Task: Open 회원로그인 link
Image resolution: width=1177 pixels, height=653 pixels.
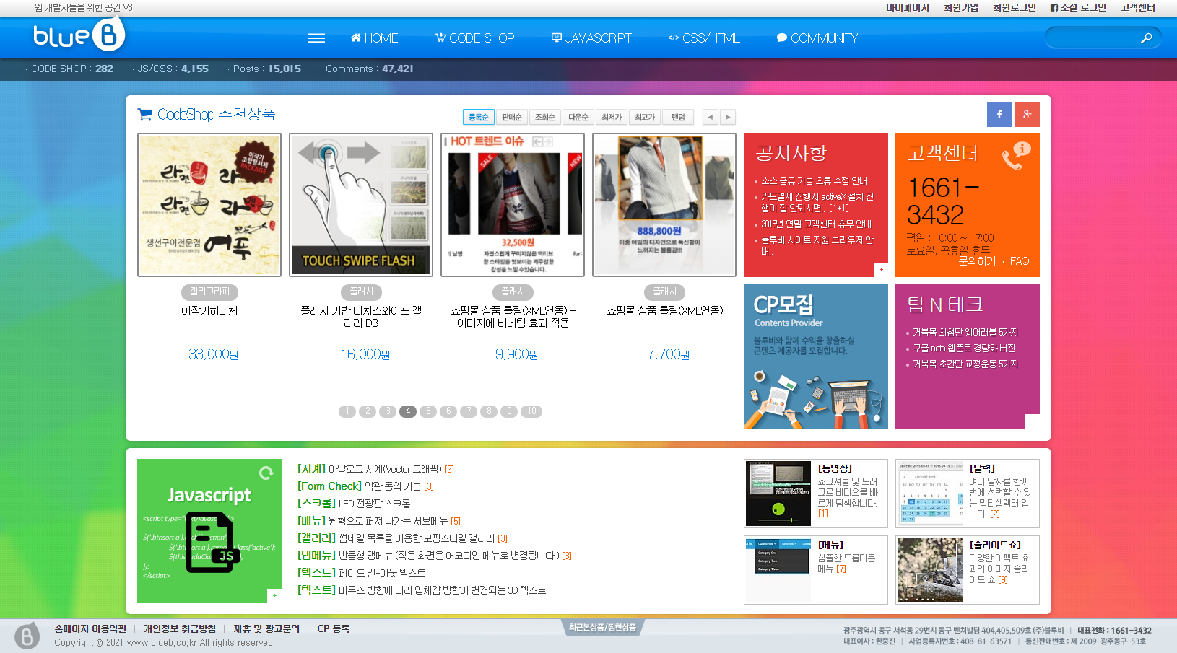Action: coord(1015,7)
